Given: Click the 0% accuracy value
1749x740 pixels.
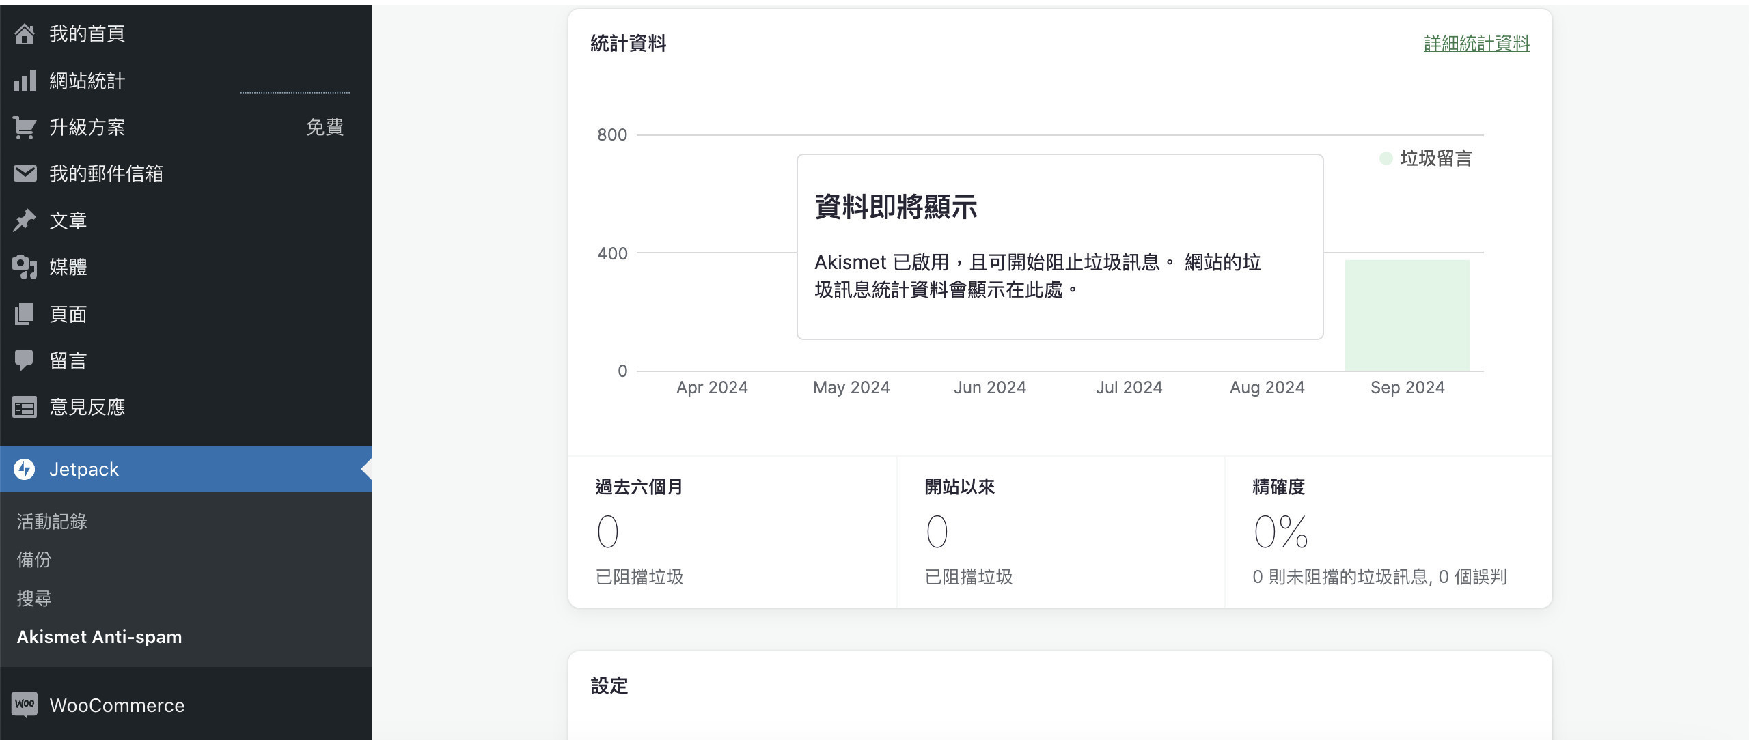Looking at the screenshot, I should 1281,532.
